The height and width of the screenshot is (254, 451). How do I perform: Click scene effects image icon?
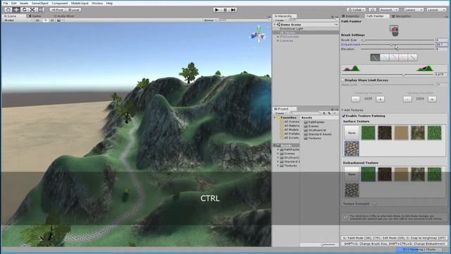(x=59, y=20)
